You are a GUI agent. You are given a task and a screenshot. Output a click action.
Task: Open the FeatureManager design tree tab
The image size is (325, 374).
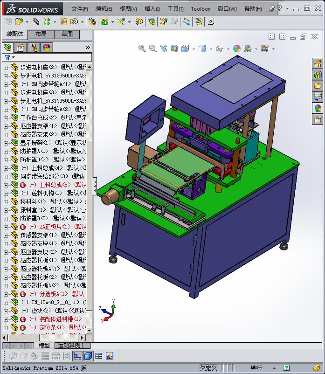tap(7, 48)
